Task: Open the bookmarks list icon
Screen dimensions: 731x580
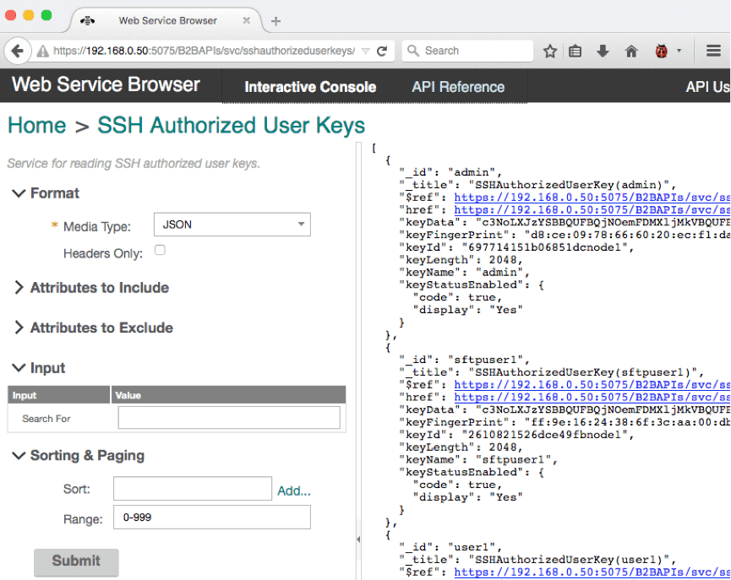Action: click(x=576, y=51)
